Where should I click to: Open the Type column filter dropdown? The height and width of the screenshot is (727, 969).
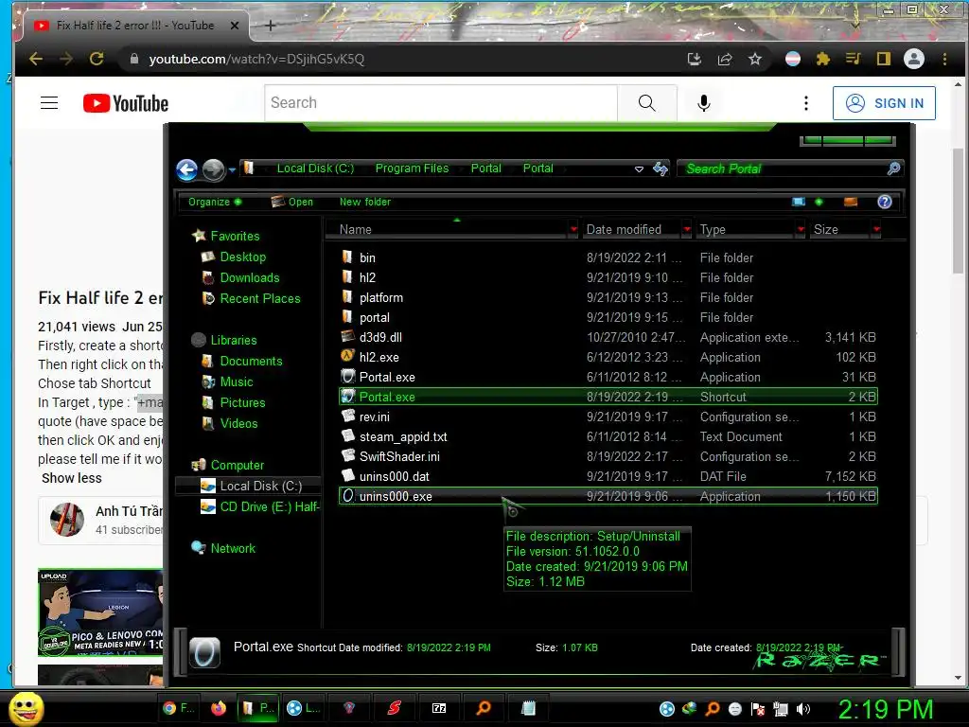tap(801, 229)
